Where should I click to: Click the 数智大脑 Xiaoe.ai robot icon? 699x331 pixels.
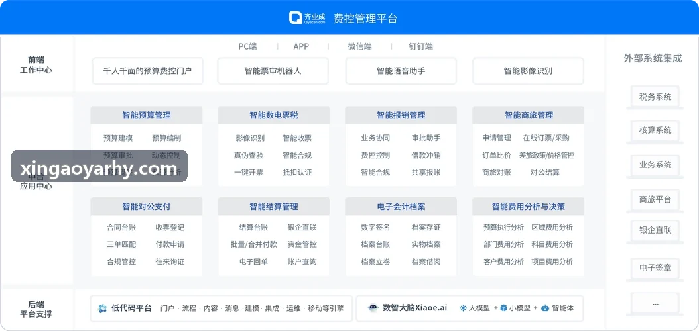pos(373,308)
